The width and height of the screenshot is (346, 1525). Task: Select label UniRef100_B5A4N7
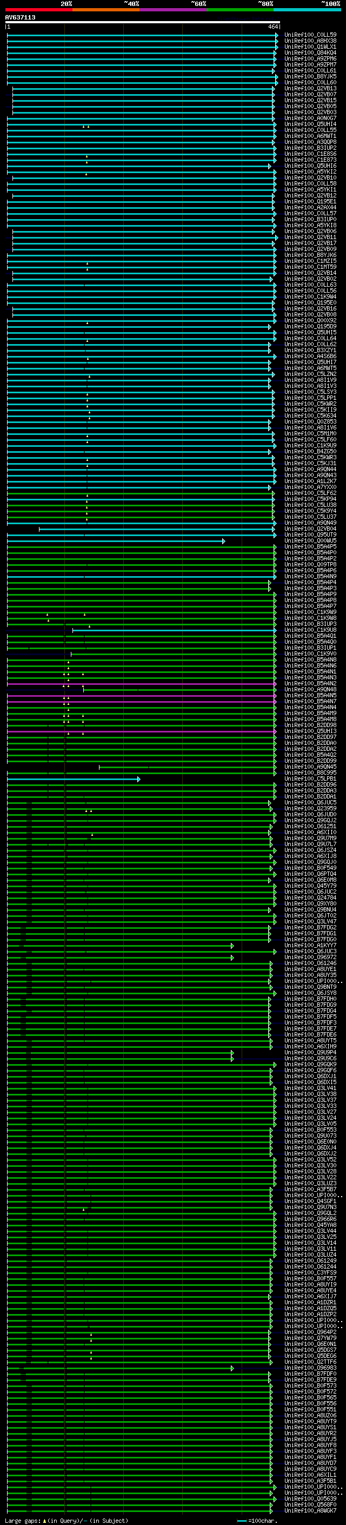[x=310, y=702]
